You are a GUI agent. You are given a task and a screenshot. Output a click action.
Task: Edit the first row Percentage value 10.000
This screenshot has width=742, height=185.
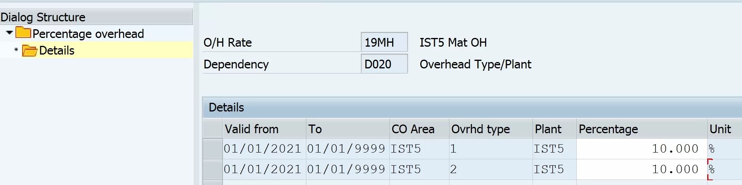point(642,149)
